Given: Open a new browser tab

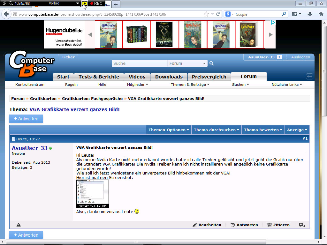Looking at the screenshot, I should tap(116, 4).
